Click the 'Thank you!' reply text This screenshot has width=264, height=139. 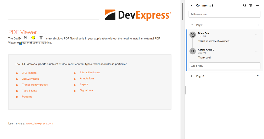tap(204, 58)
